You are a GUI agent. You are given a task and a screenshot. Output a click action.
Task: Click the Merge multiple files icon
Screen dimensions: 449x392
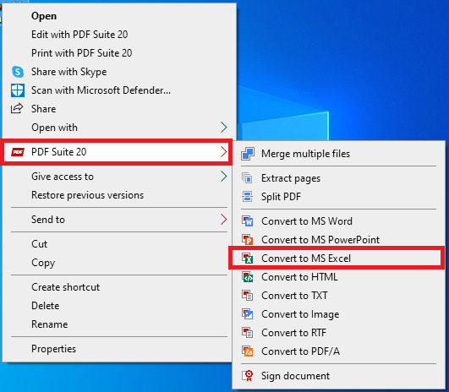coord(248,154)
